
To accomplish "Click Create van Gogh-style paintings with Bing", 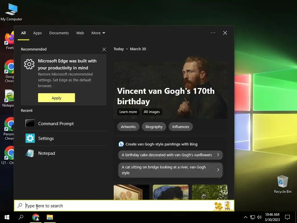I will (161, 144).
